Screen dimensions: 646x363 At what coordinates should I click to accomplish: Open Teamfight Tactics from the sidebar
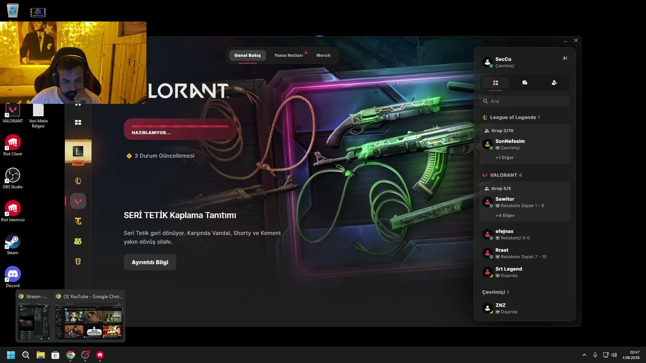click(78, 221)
